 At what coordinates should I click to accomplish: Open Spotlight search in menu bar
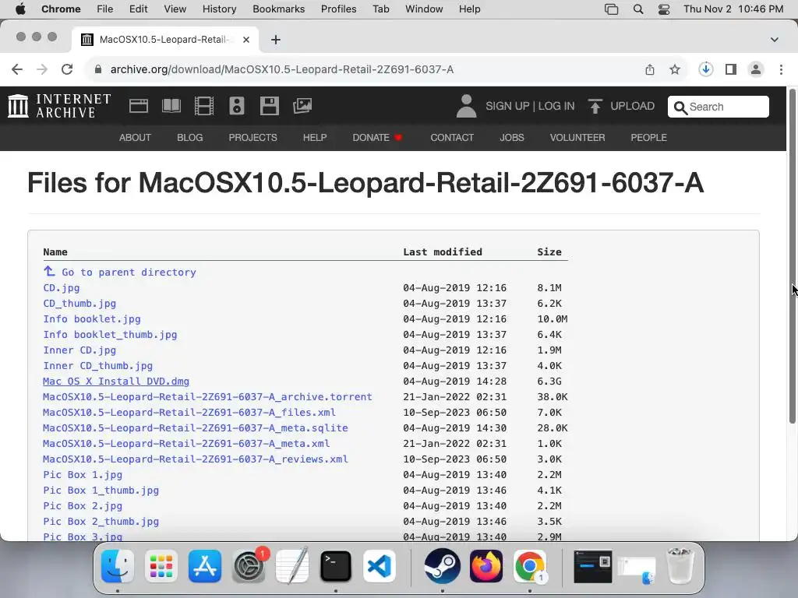coord(638,9)
